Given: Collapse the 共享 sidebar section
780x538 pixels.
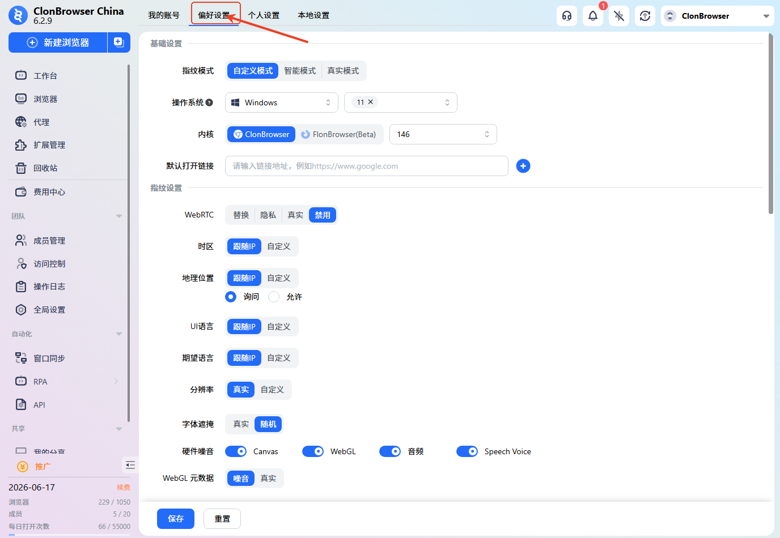Looking at the screenshot, I should pos(119,429).
